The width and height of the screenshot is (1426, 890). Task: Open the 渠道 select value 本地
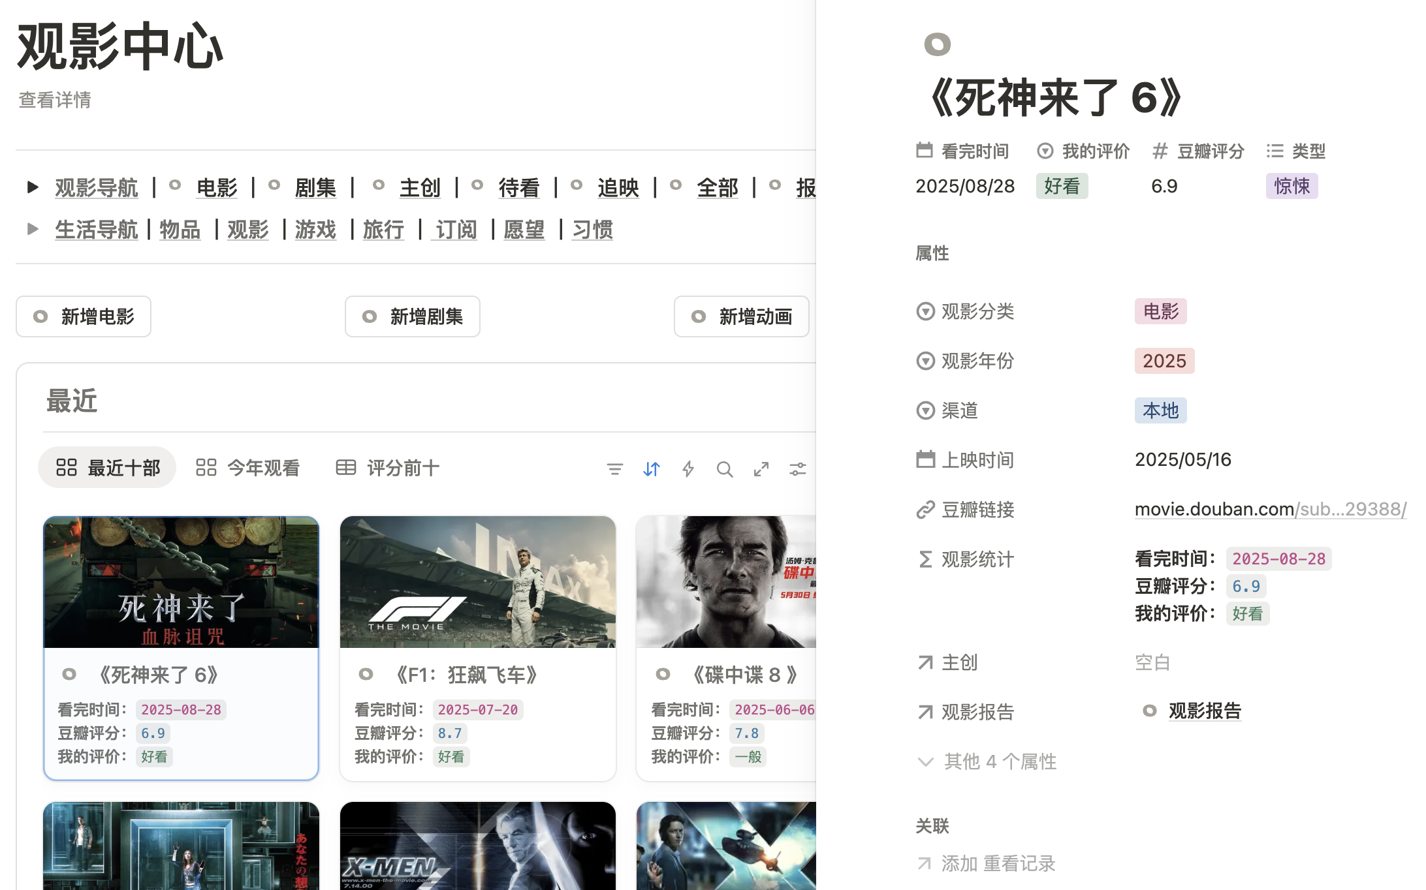pyautogui.click(x=1160, y=410)
